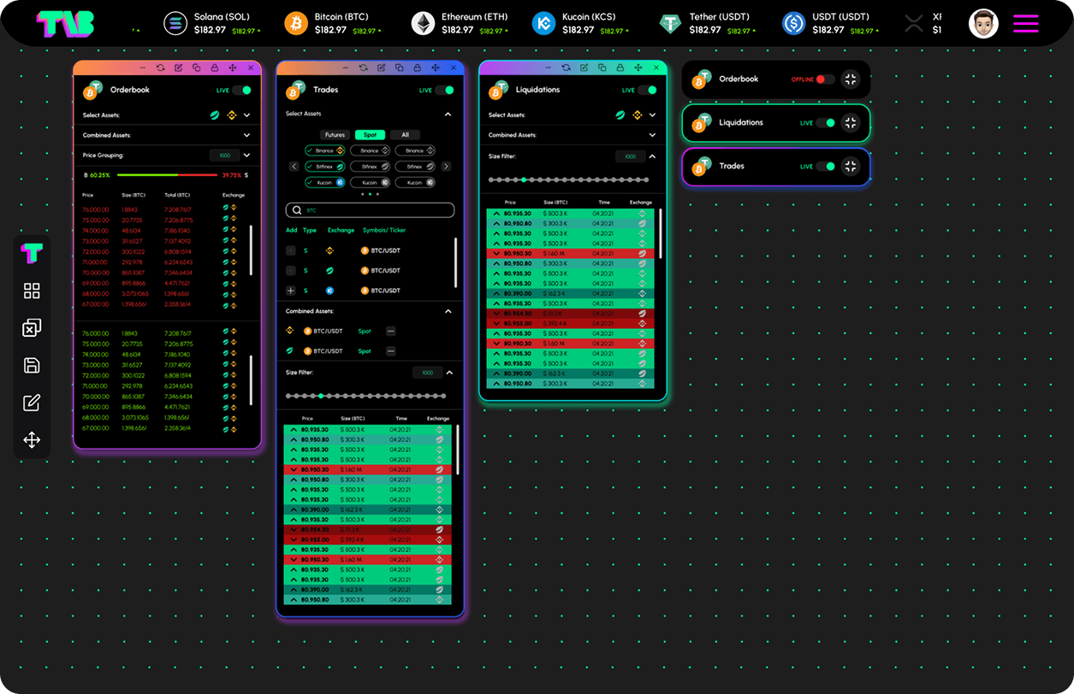Select the All tab in Trades
This screenshot has width=1074, height=694.
pos(405,135)
